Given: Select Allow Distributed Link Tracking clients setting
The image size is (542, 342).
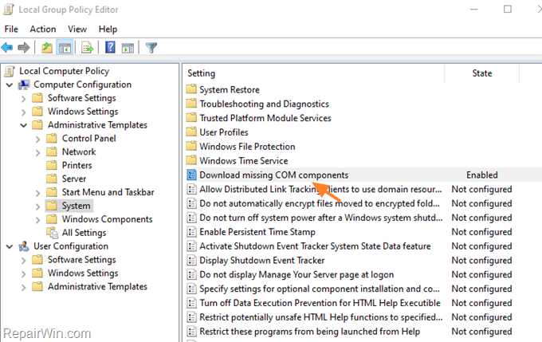Looking at the screenshot, I should [x=320, y=189].
